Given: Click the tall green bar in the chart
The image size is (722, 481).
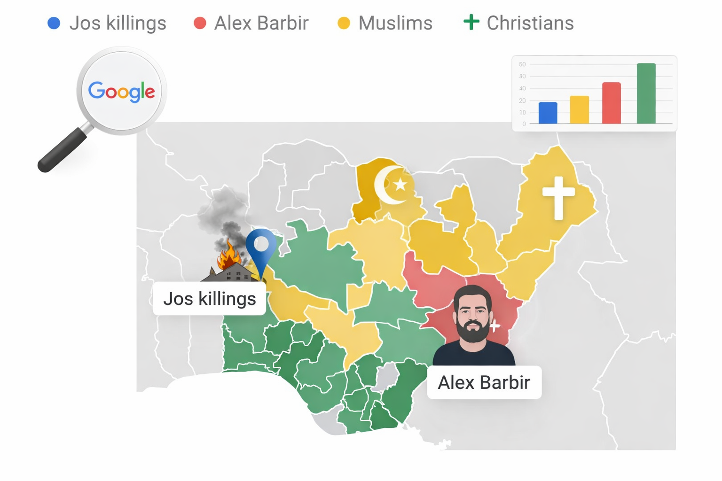Looking at the screenshot, I should point(646,93).
